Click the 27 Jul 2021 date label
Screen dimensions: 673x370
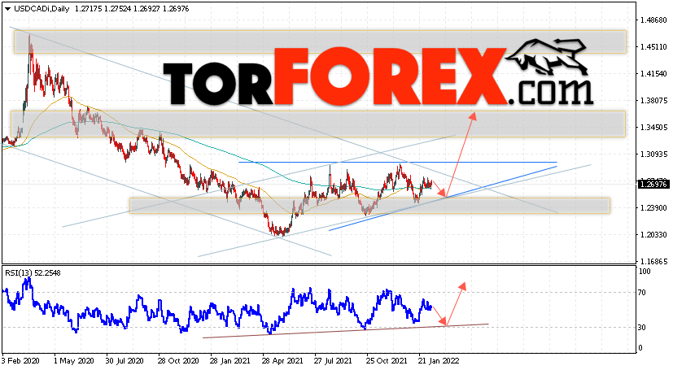tap(334, 361)
